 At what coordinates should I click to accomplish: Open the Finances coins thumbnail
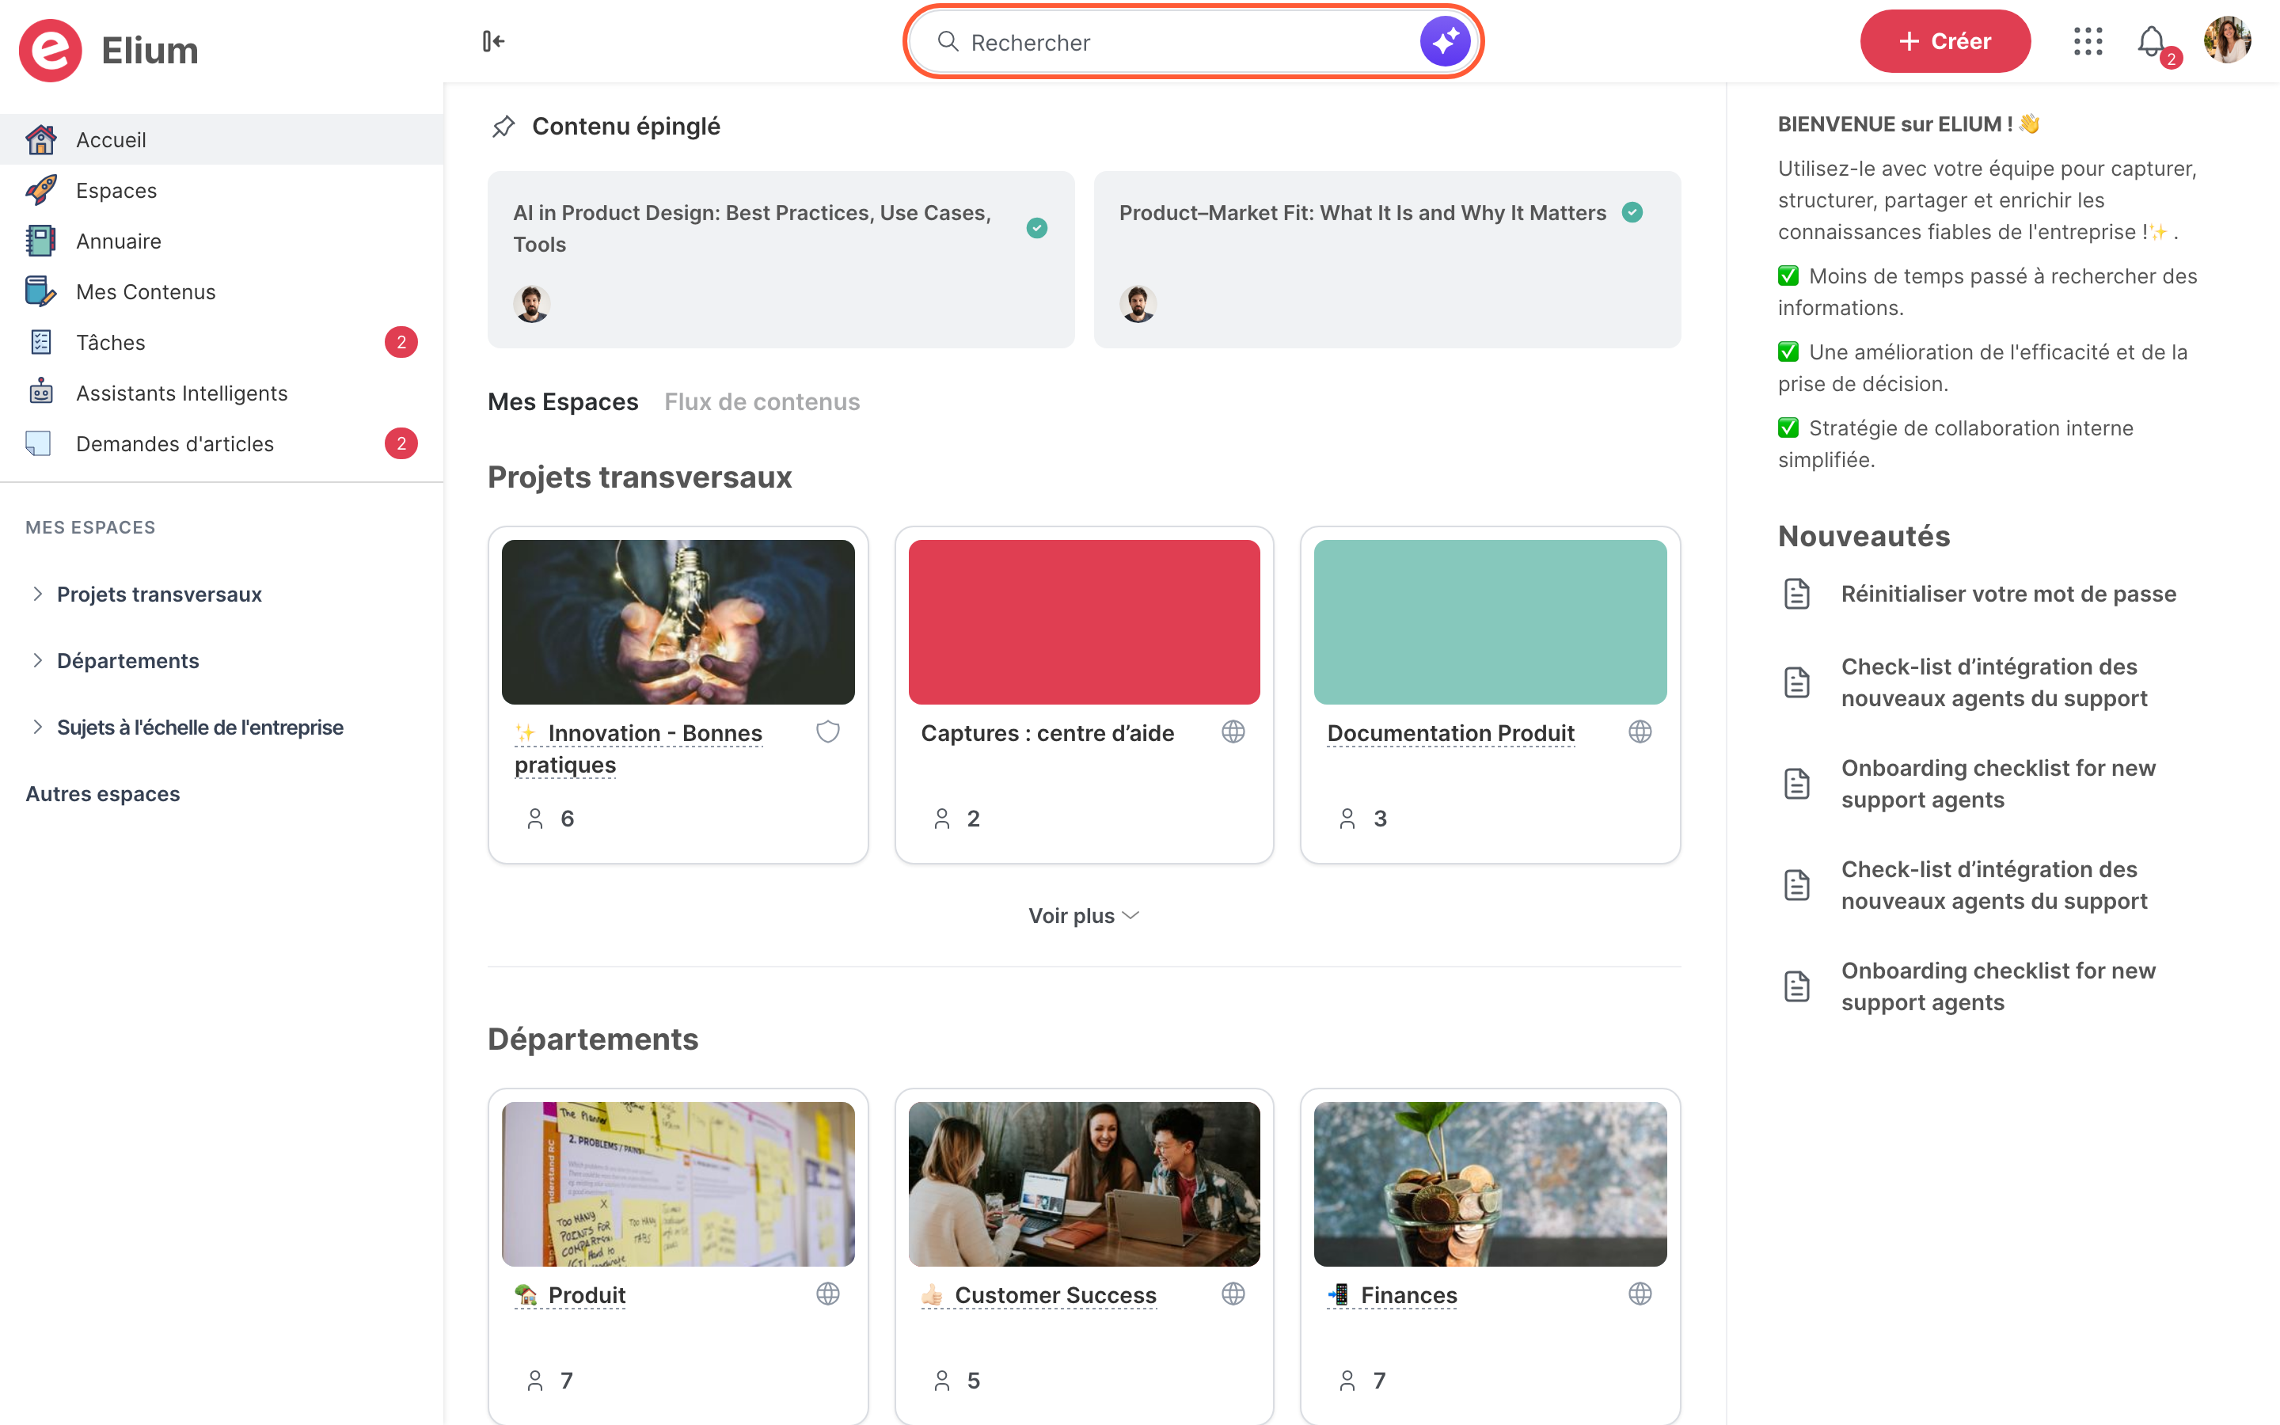click(x=1490, y=1184)
